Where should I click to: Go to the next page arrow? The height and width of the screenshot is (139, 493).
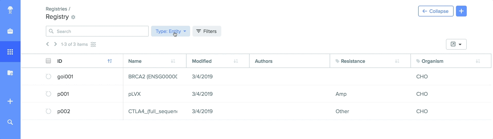click(55, 44)
